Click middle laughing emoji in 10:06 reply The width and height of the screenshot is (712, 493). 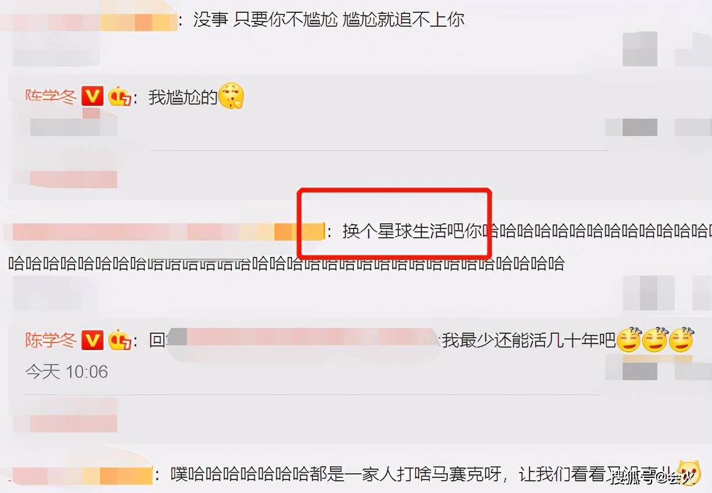click(655, 340)
